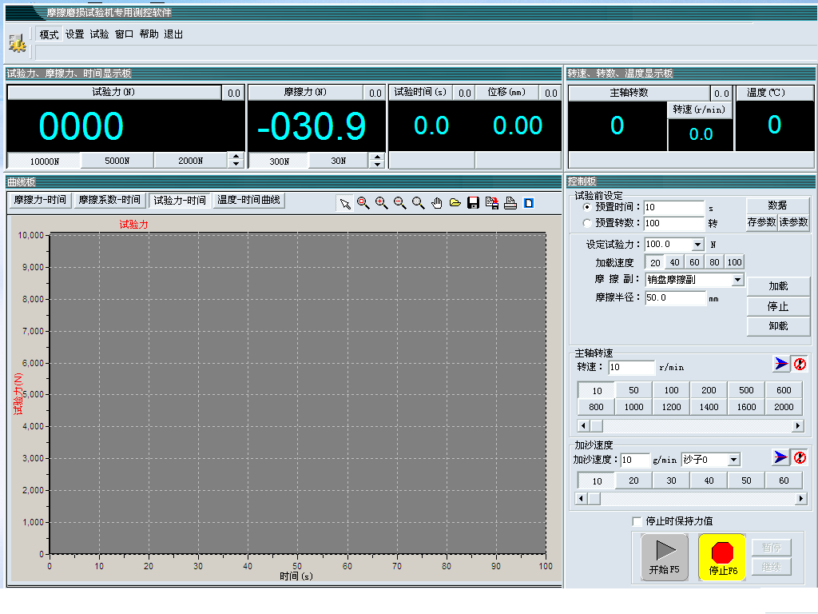Open the 窗口 menu
The width and height of the screenshot is (818, 614).
124,34
